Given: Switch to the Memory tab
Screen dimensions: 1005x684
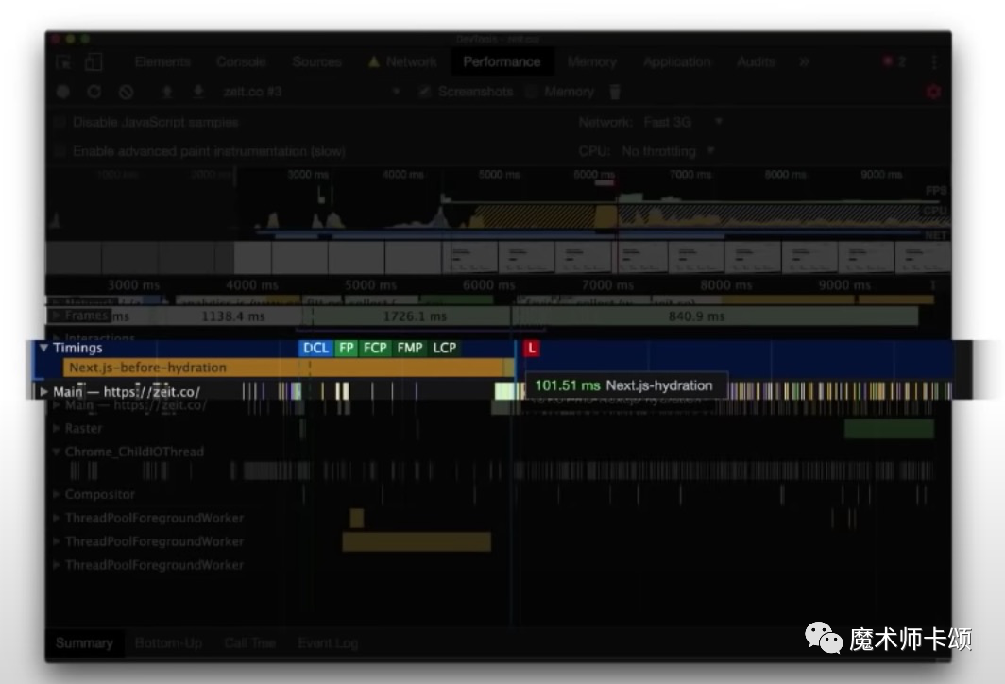Looking at the screenshot, I should pyautogui.click(x=591, y=62).
